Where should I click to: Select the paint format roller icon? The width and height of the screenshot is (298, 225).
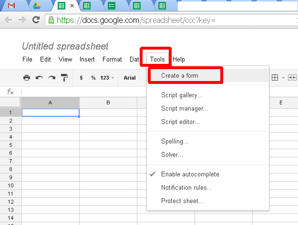(64, 78)
